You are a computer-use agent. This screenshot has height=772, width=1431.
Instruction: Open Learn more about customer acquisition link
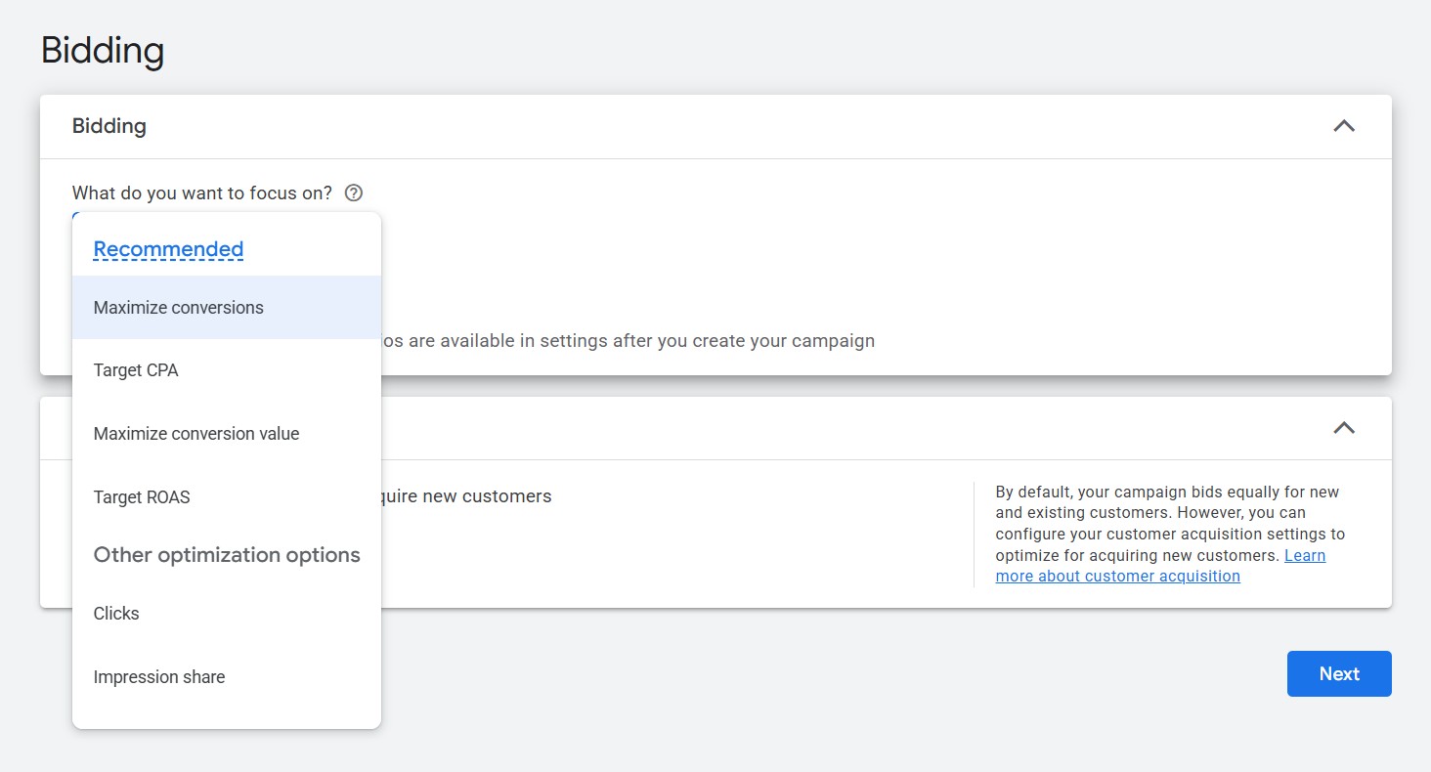click(x=1160, y=566)
